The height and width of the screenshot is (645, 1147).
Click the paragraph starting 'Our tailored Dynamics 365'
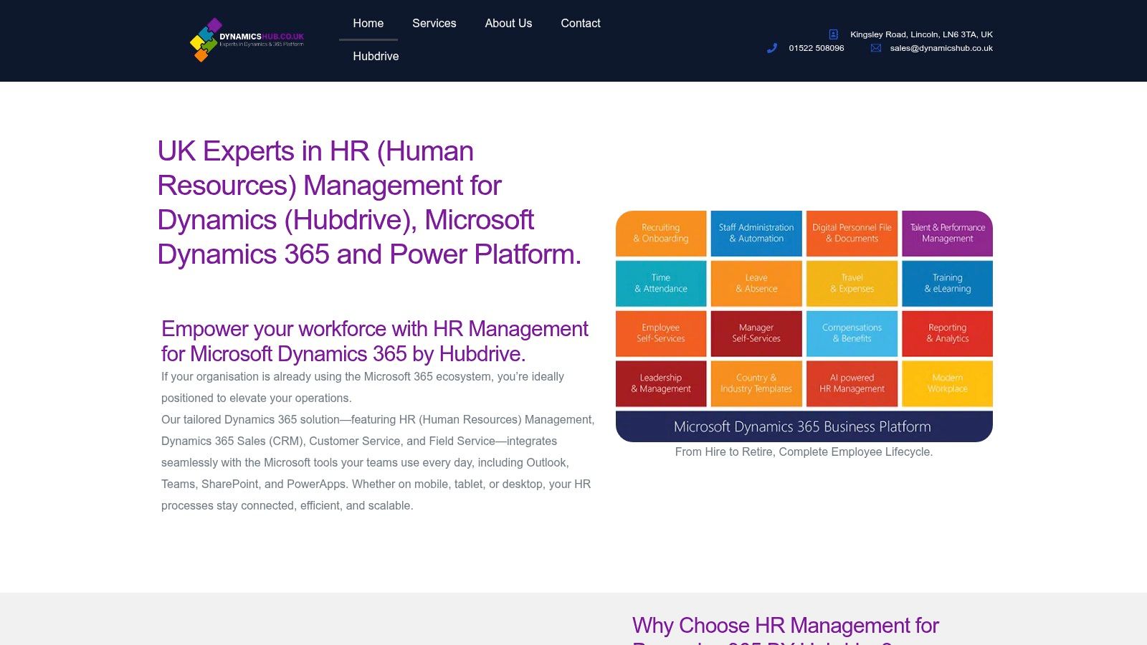378,462
